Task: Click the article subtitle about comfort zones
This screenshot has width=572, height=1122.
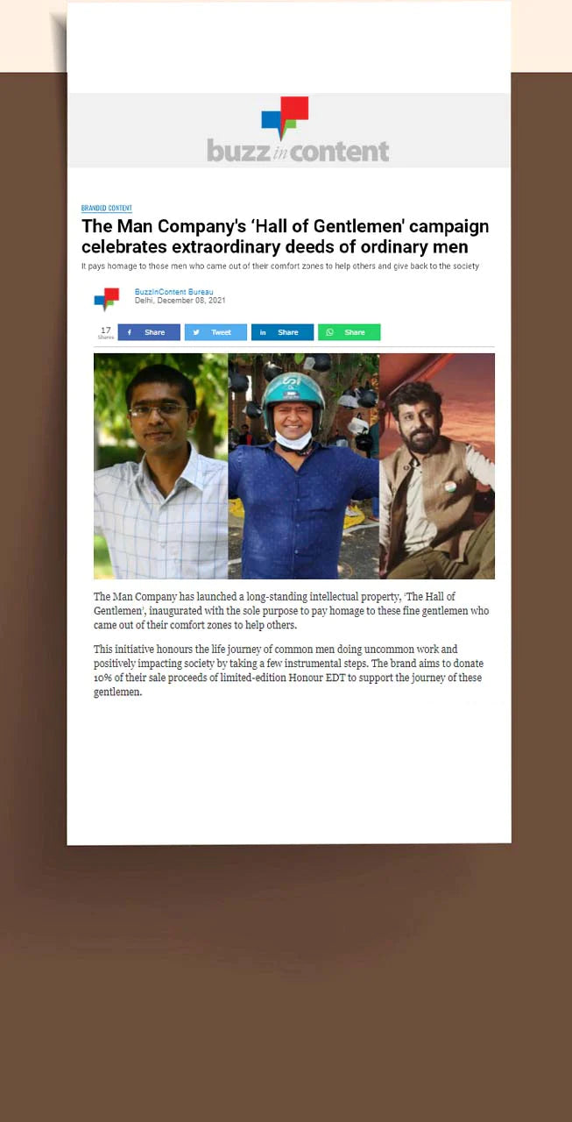Action: point(280,266)
